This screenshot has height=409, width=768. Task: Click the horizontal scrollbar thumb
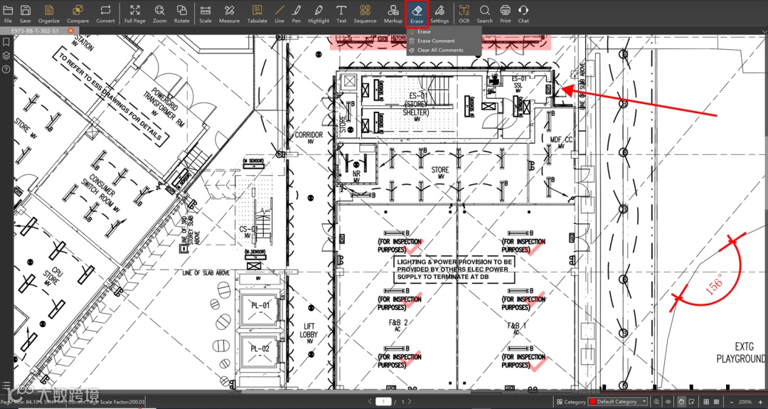[356, 391]
